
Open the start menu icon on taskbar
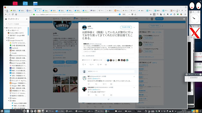click(2, 111)
